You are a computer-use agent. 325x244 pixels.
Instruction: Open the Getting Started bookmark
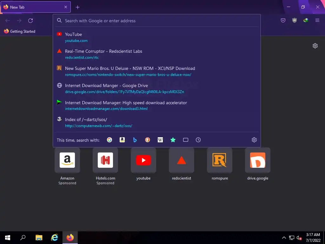19,31
